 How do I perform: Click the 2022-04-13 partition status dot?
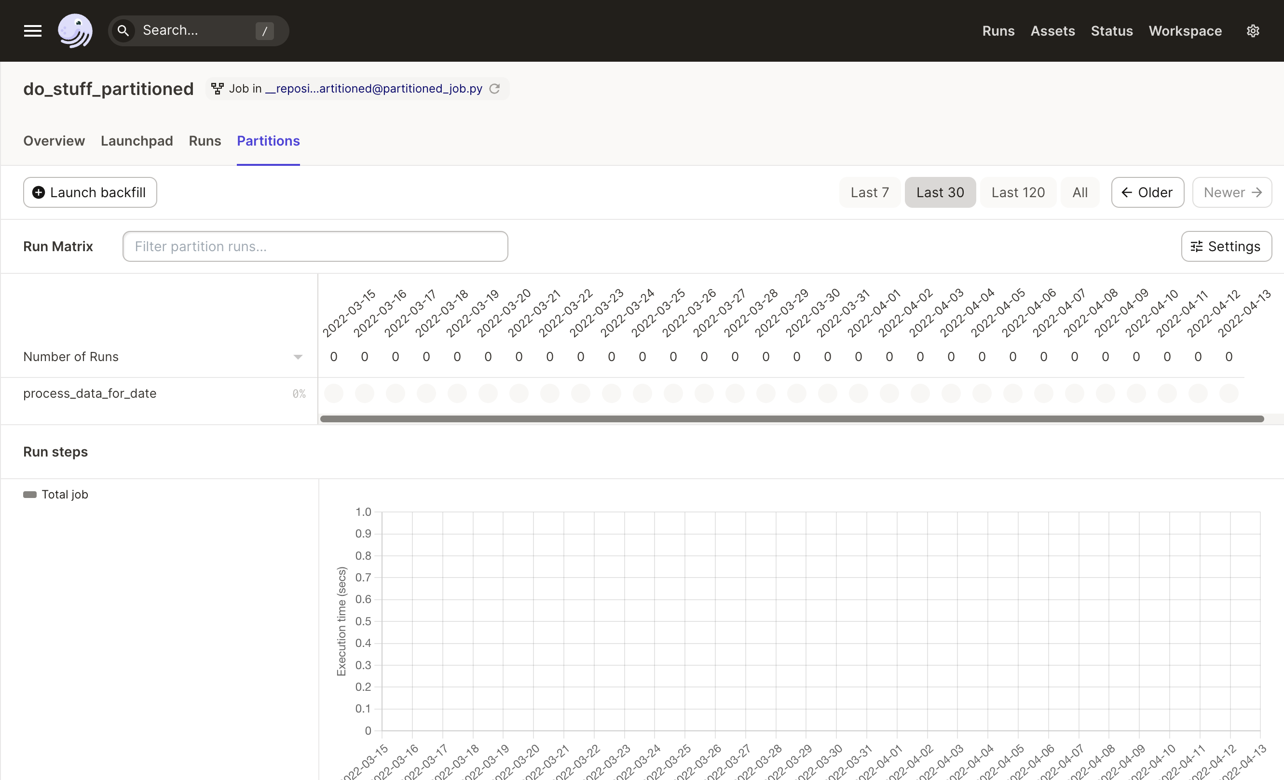(x=1228, y=393)
